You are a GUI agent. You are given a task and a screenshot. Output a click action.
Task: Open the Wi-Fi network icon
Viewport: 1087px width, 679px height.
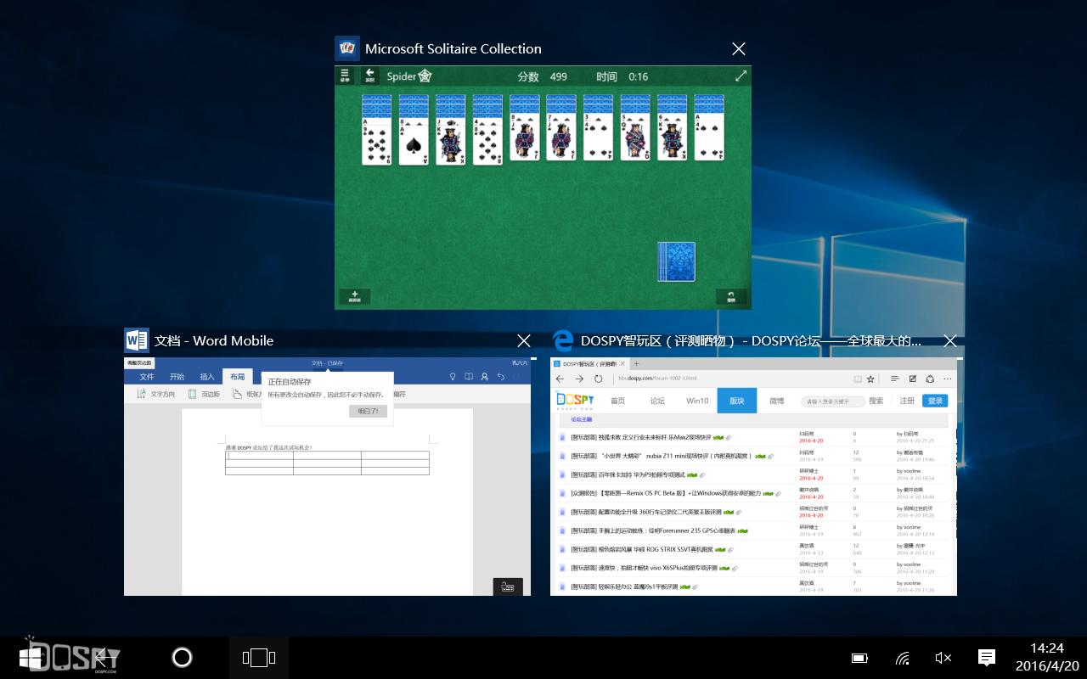coord(902,658)
